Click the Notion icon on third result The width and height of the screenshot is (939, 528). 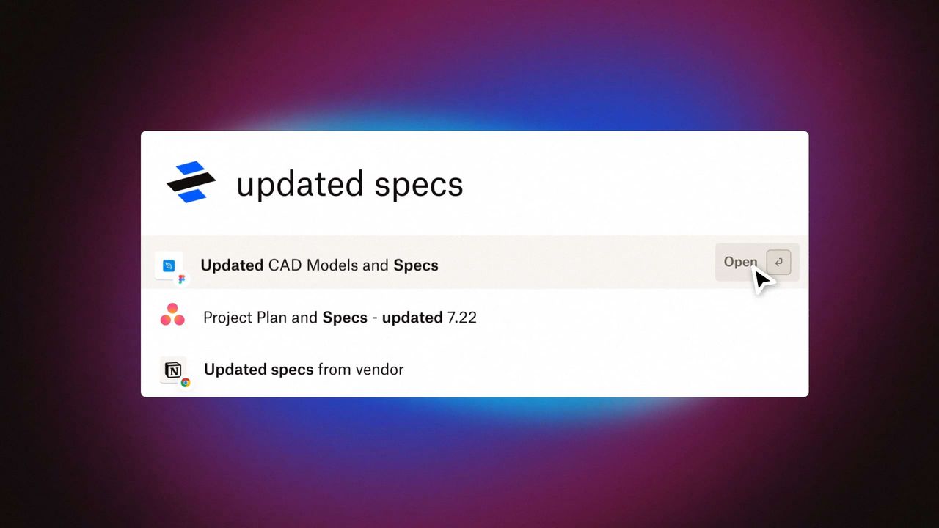tap(172, 370)
